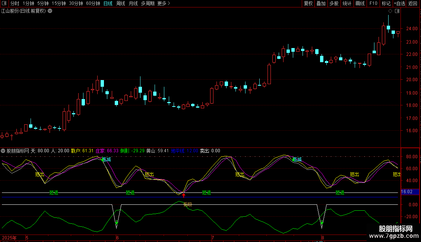Open the 更多 periods menu
421x242 pixels.
coord(164,3)
